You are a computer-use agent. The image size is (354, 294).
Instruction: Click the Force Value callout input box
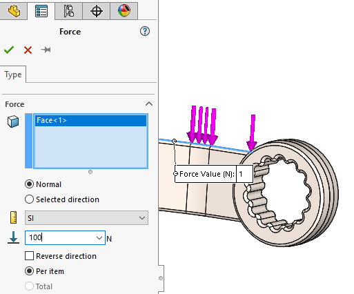tap(244, 174)
